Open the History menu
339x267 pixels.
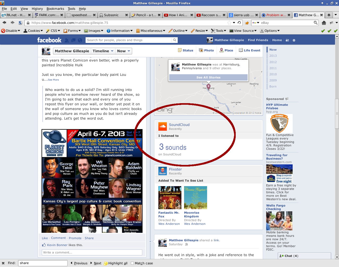tap(37, 9)
